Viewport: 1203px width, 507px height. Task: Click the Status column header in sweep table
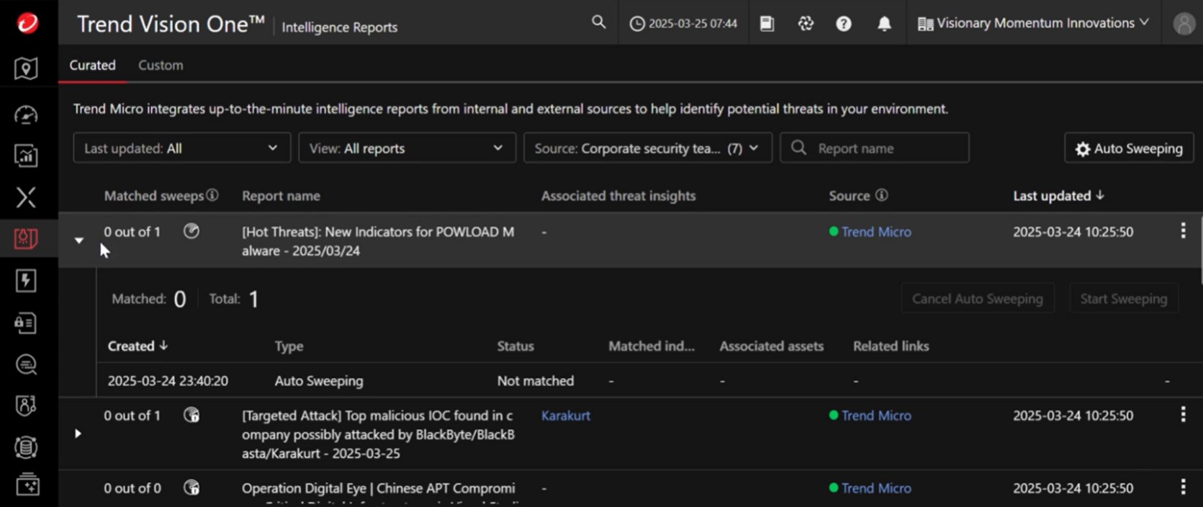click(x=515, y=346)
